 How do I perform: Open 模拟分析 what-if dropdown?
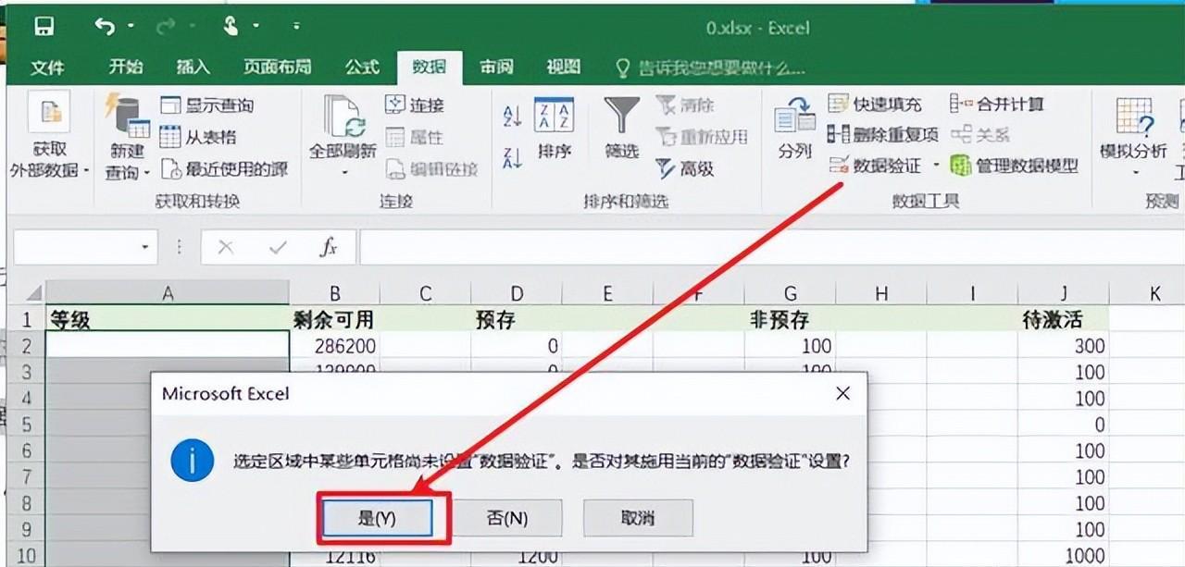click(1133, 137)
